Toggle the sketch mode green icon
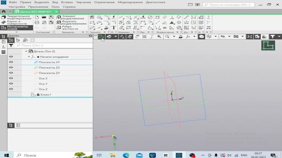 [x=102, y=37]
